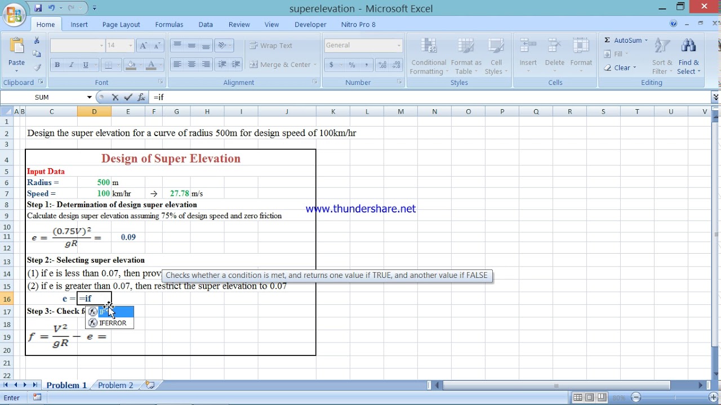
Task: Switch to Page Break Preview view
Action: point(602,398)
